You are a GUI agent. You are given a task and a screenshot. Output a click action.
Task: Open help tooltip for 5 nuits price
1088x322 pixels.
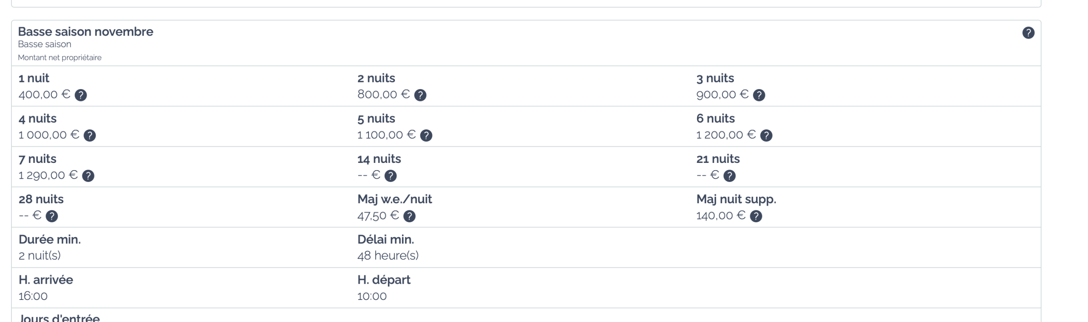coord(426,135)
